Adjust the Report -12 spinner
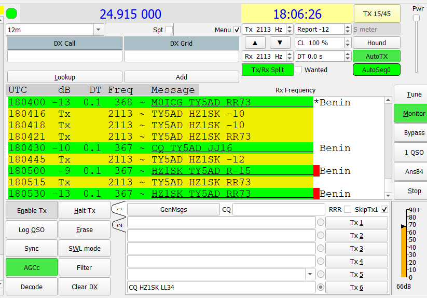 tap(348, 29)
